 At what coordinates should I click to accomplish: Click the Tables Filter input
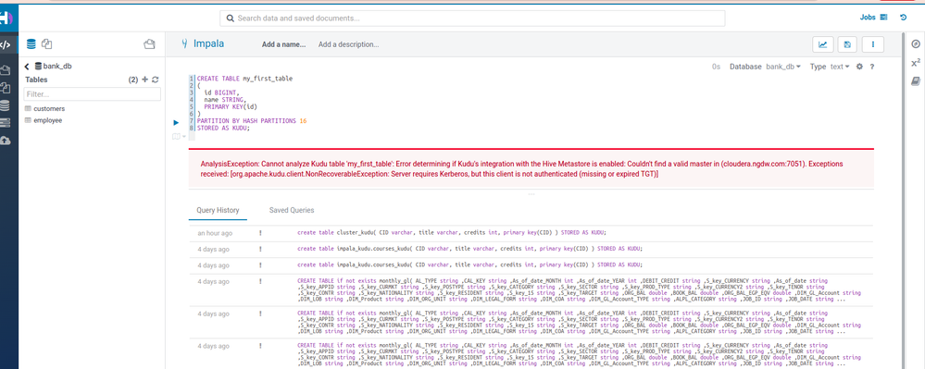(92, 93)
